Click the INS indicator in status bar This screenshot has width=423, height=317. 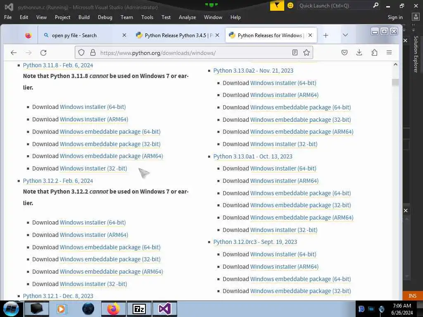coord(412,296)
